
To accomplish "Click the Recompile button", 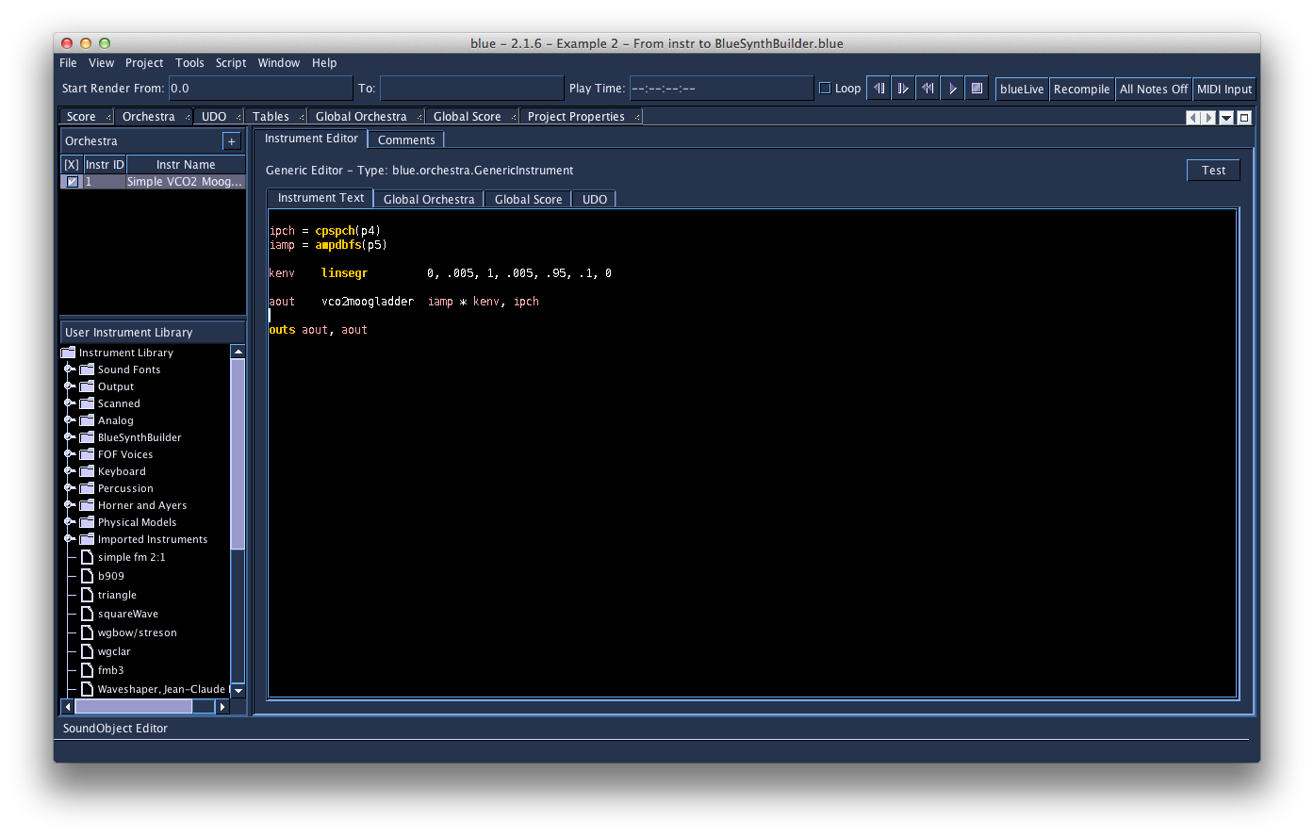I will click(x=1081, y=89).
